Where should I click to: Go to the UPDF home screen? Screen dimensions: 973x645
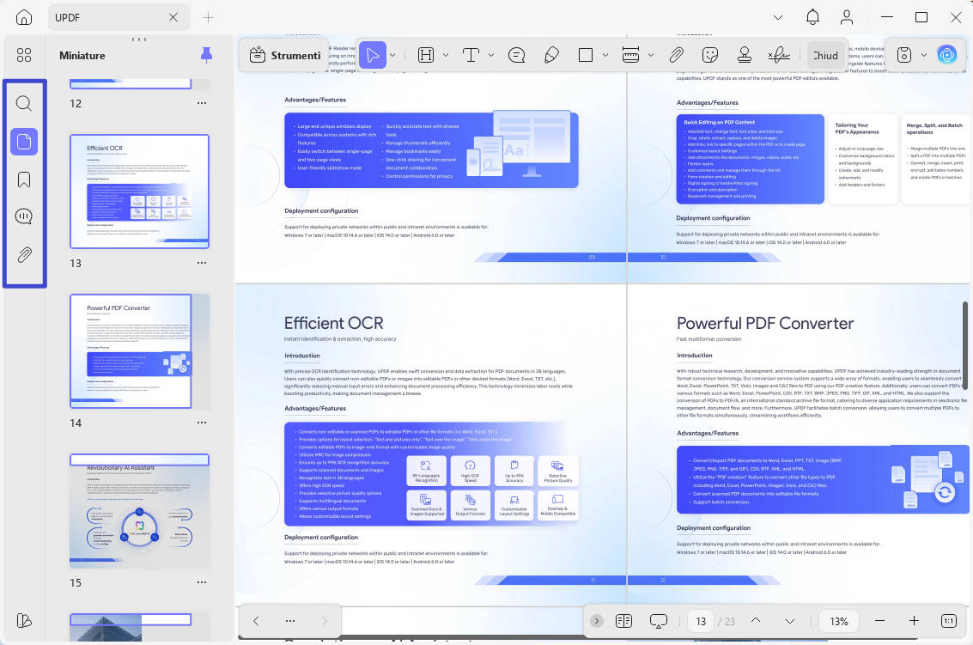click(23, 17)
